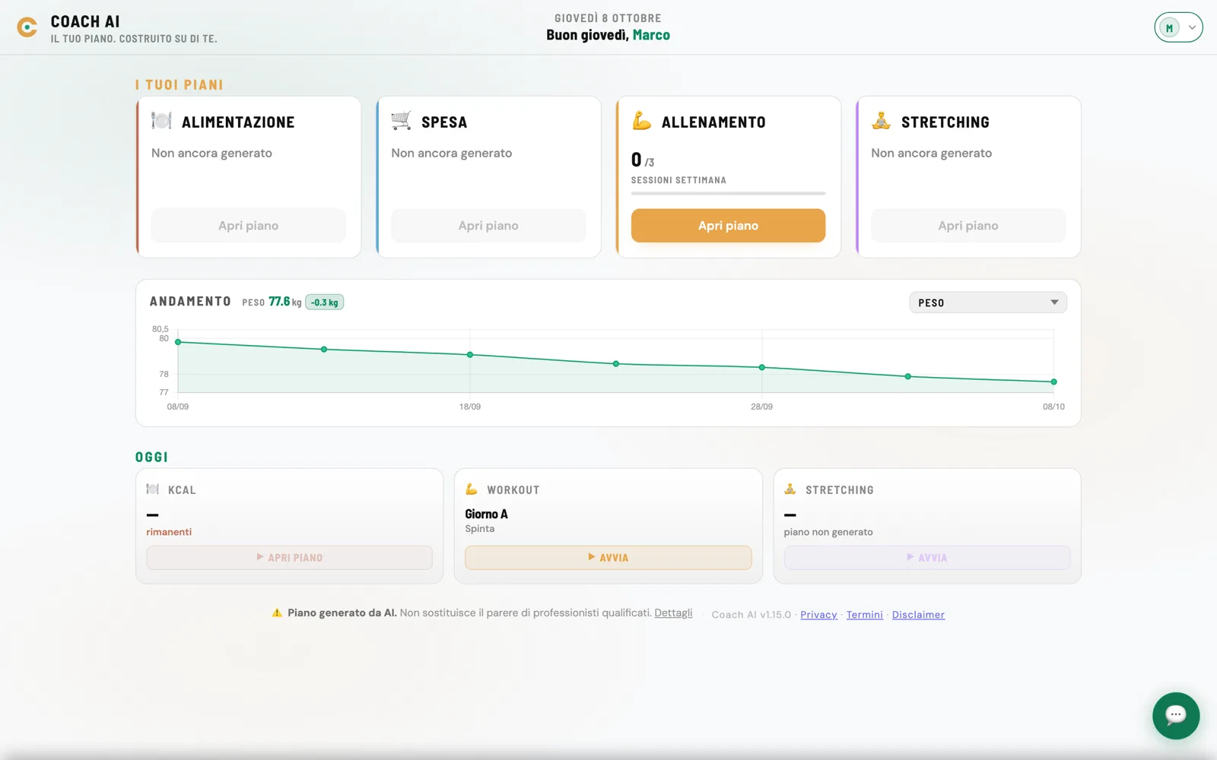
Task: Select the 08/10 weight data point
Action: pos(1053,382)
